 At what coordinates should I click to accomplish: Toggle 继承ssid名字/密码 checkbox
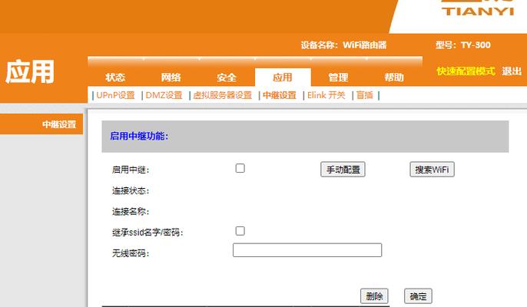[x=240, y=231]
